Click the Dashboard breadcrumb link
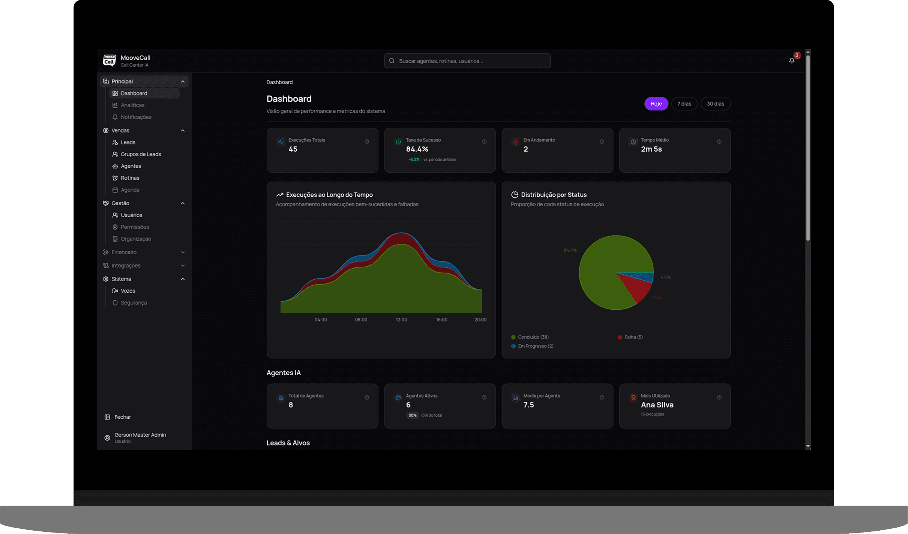This screenshot has height=534, width=908. point(279,82)
